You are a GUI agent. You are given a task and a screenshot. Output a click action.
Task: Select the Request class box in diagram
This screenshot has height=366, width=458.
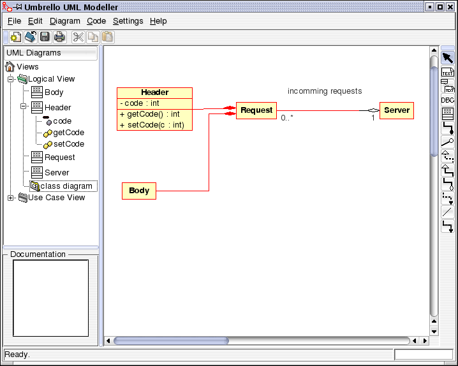[256, 110]
